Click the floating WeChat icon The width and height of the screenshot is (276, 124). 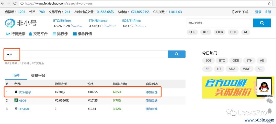[269, 100]
